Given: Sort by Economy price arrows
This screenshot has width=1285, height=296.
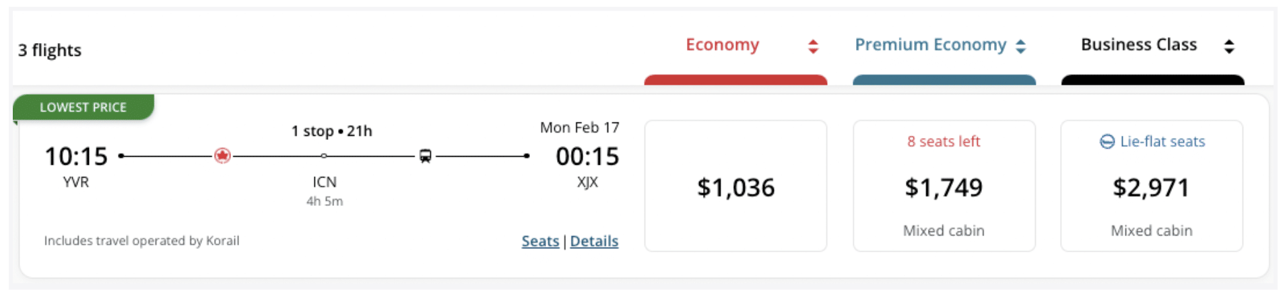Looking at the screenshot, I should [813, 46].
